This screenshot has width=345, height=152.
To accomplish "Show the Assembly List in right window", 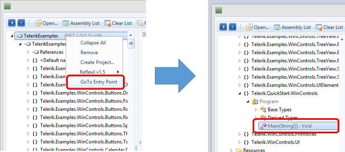I will click(292, 27).
